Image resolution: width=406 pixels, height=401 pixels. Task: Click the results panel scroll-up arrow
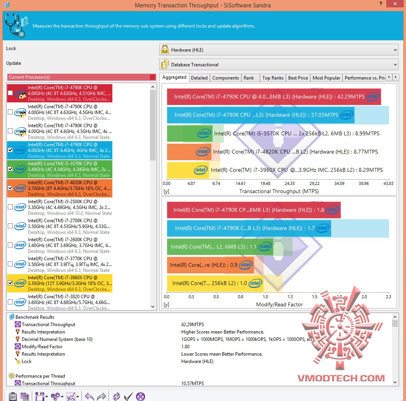(395, 317)
